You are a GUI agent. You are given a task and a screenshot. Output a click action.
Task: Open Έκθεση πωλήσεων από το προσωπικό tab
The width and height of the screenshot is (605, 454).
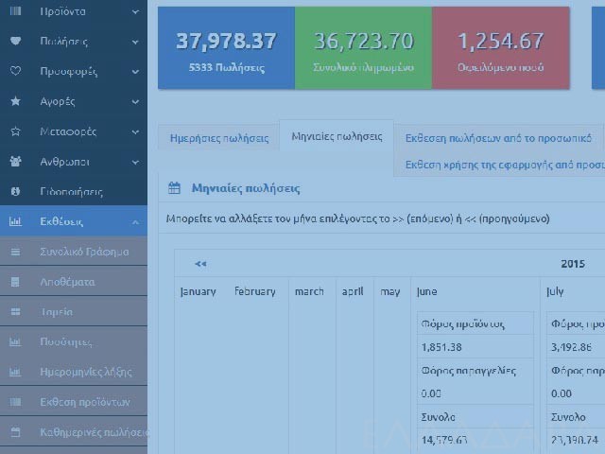pyautogui.click(x=498, y=138)
